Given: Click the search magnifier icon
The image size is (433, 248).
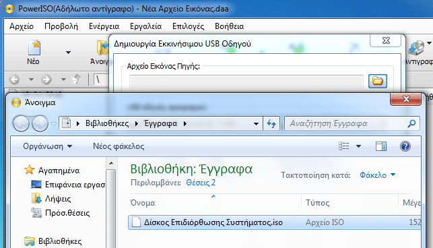Looking at the screenshot, I should [x=411, y=123].
